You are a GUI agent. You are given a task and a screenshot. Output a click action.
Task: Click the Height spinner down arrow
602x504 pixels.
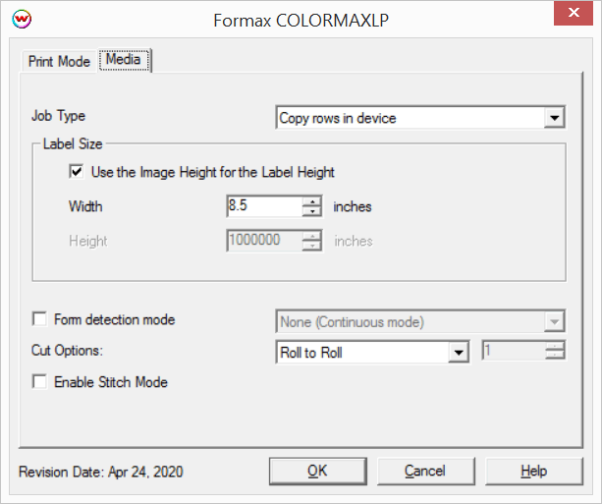click(311, 247)
